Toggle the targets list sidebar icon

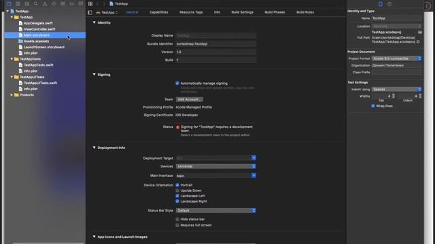[90, 12]
